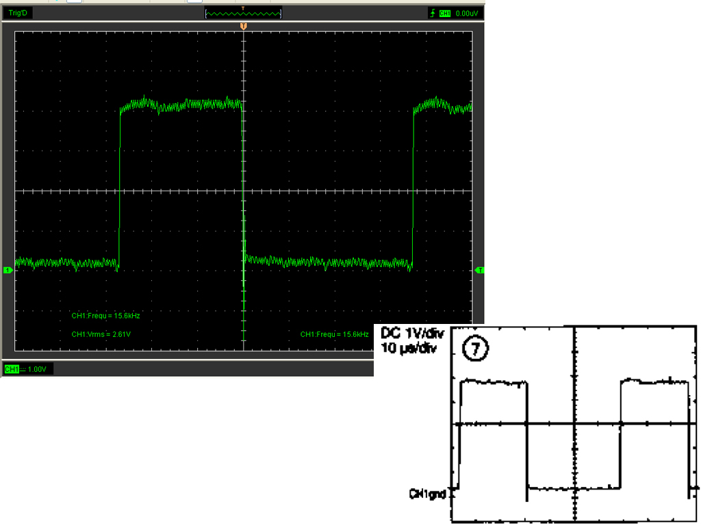Click the DC coupling symbol beside CH1 in status bar
The width and height of the screenshot is (701, 526).
(x=23, y=369)
